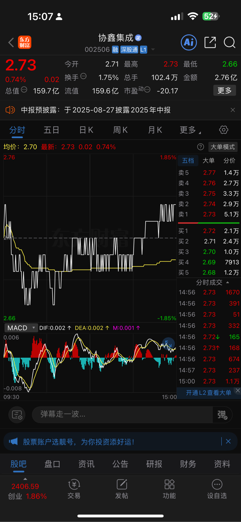Collapse the 分时成交 header arrow
This screenshot has width=241, height=522.
tap(228, 282)
